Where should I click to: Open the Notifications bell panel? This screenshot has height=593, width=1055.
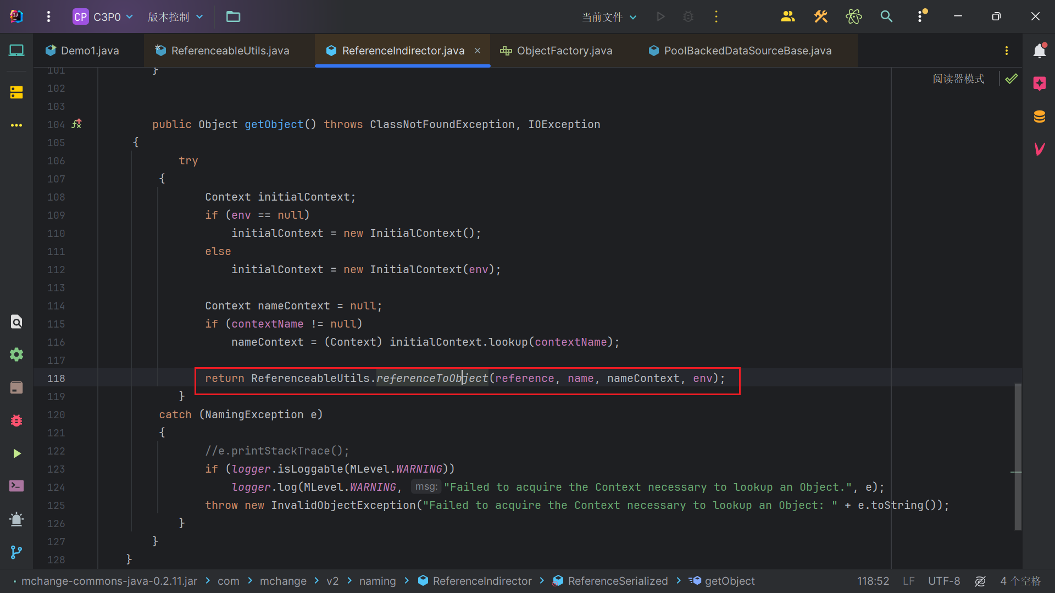coord(1039,51)
